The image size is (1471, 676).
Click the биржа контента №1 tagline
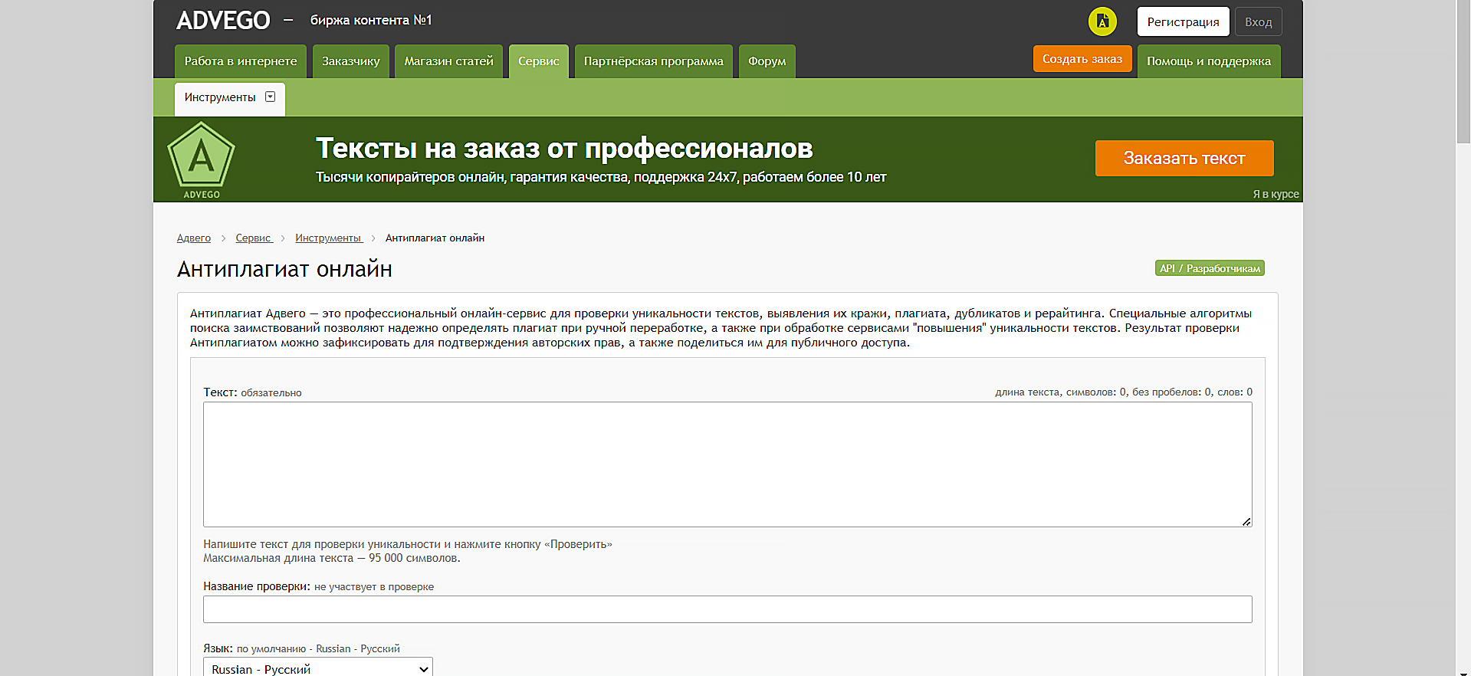371,20
